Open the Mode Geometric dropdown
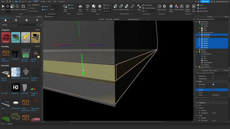The width and height of the screenshot is (230, 129). point(36,5)
